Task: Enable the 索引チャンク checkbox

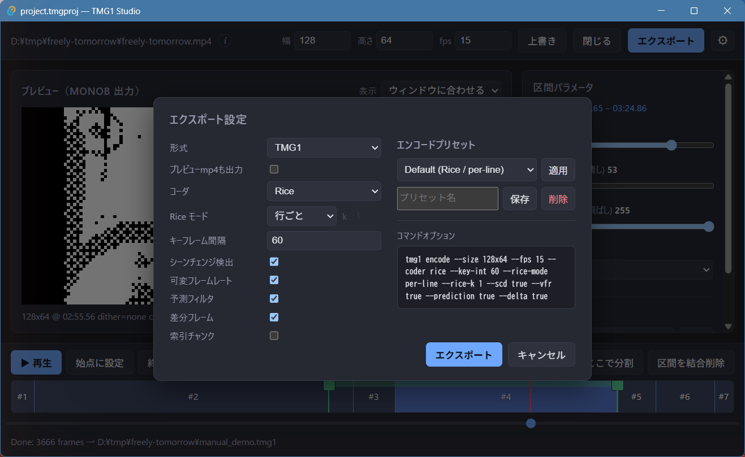Action: 274,336
